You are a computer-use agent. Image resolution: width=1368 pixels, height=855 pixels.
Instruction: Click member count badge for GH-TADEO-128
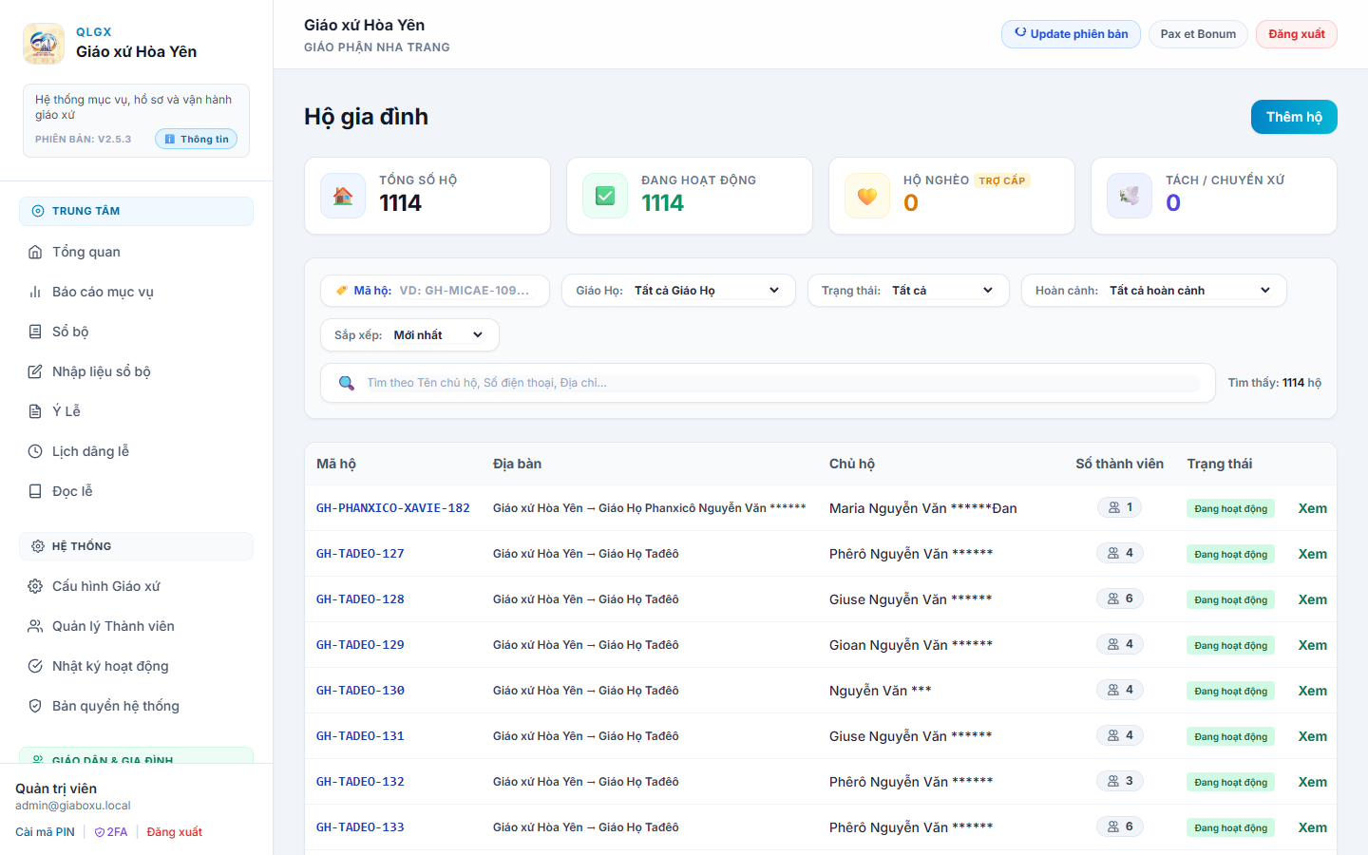1120,598
